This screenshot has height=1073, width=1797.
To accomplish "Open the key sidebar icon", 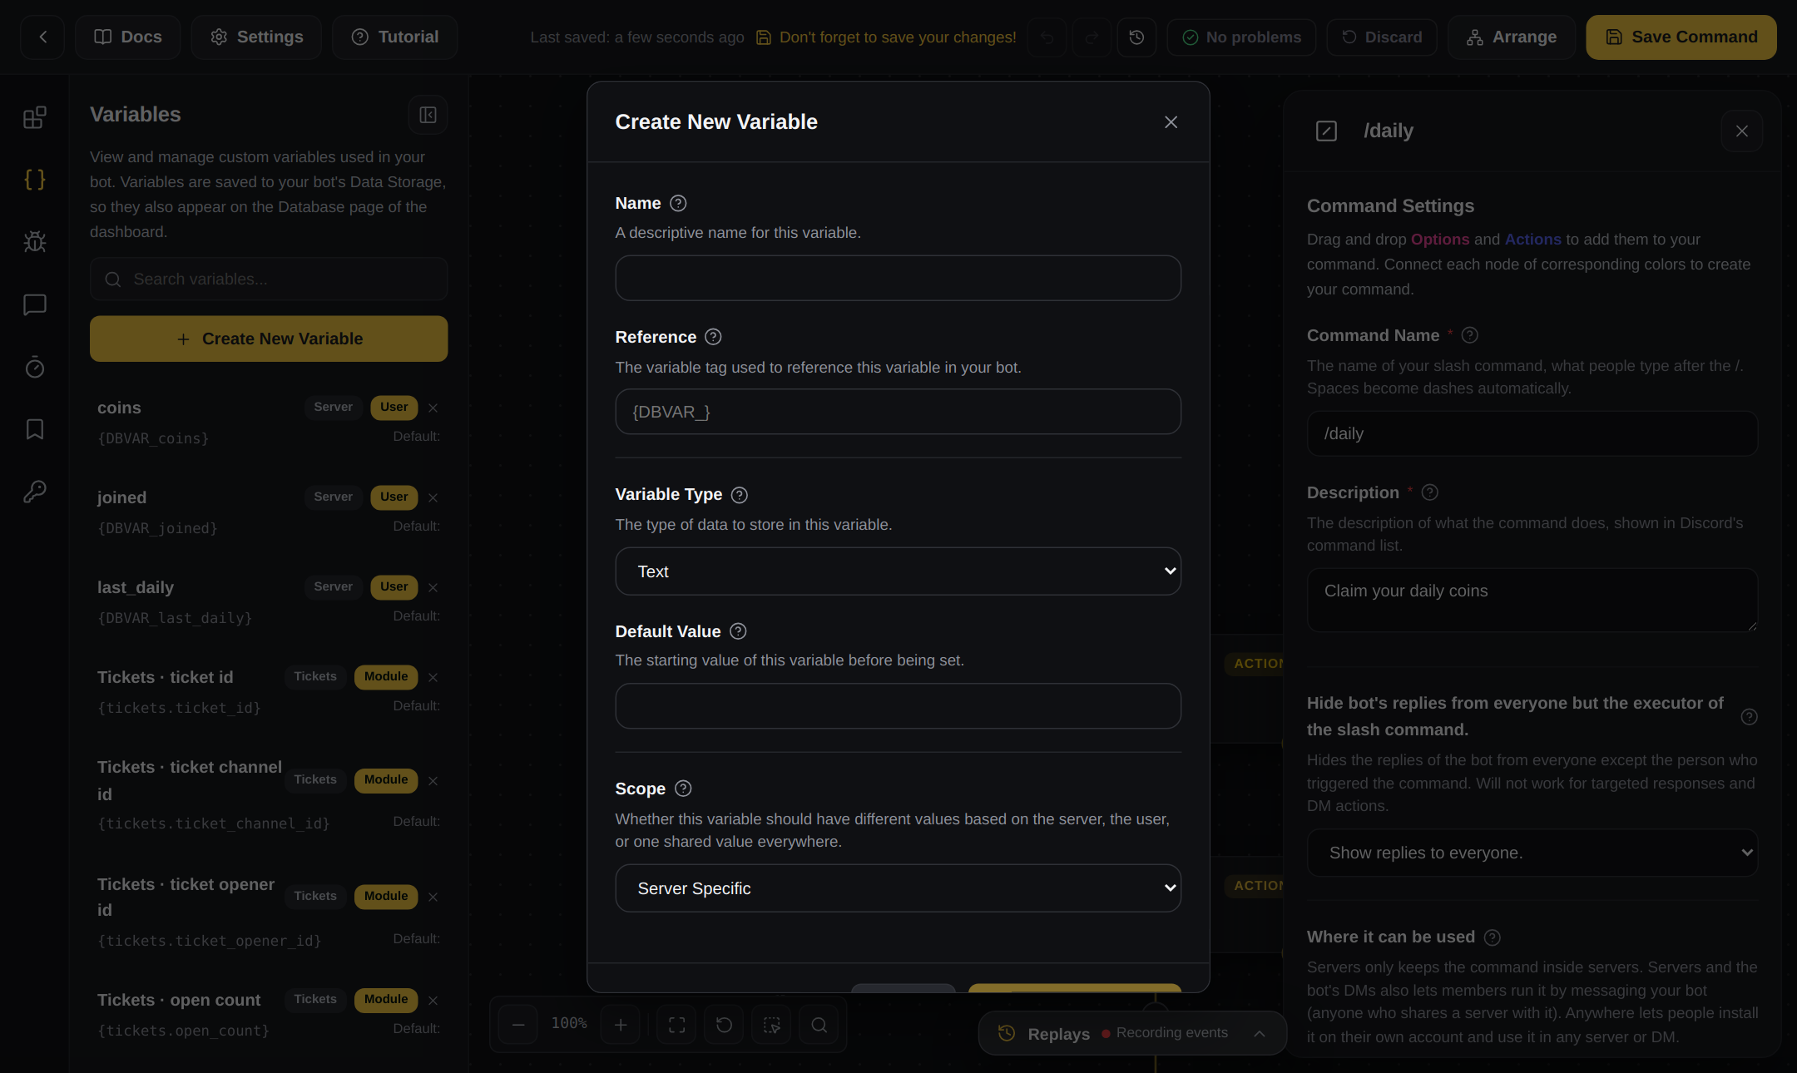I will coord(35,492).
